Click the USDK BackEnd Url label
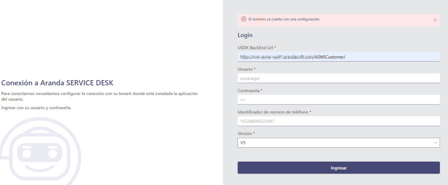Viewport: 448px width, 185px height. tap(257, 48)
